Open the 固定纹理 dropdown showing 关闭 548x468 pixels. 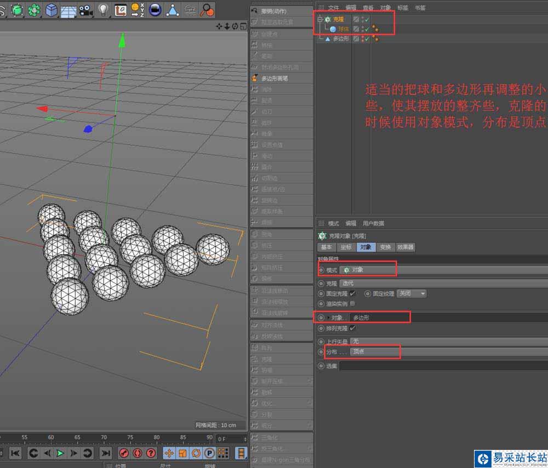tap(412, 294)
